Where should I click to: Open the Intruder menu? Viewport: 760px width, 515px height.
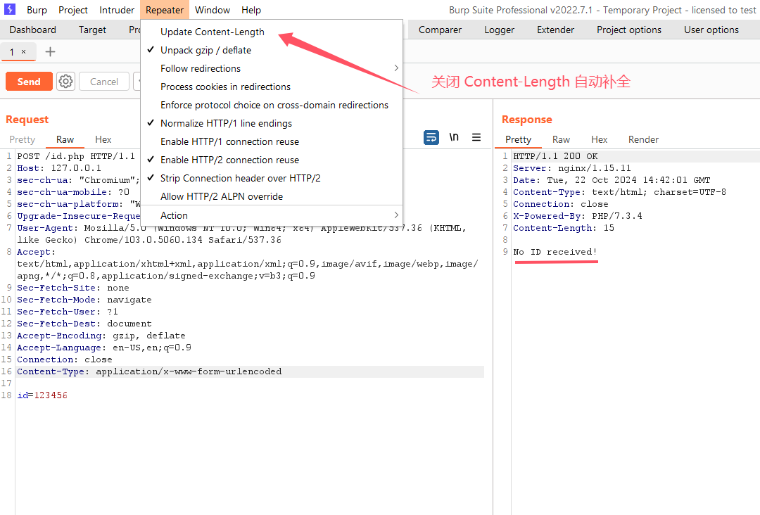click(x=117, y=10)
